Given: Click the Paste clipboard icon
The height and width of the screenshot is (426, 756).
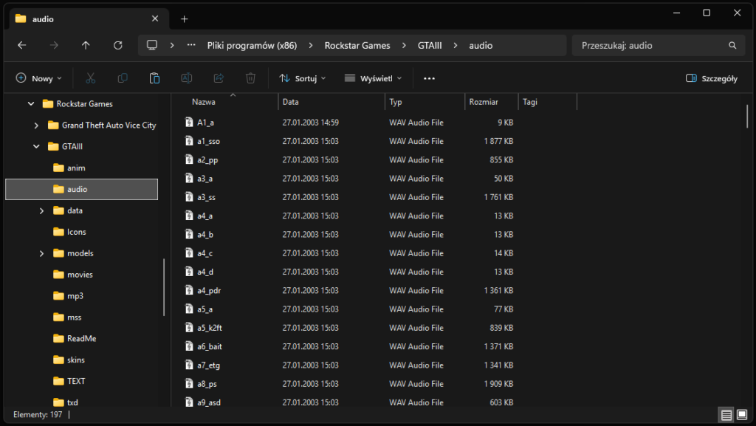Looking at the screenshot, I should coord(154,78).
